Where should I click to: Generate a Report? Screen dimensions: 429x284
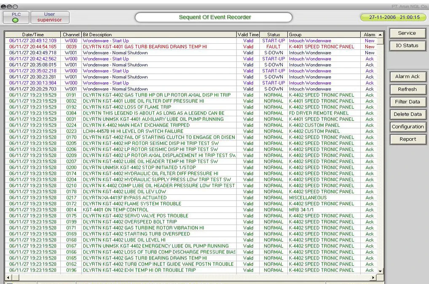[407, 139]
